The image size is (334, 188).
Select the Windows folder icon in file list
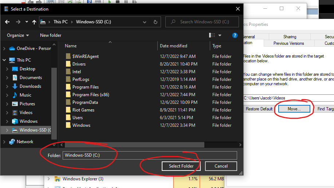coord(68,125)
